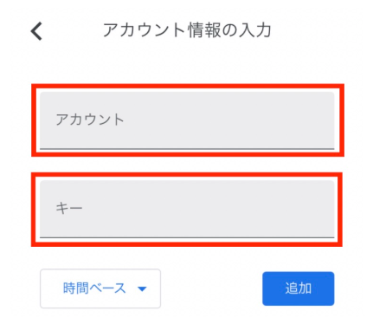Place cursor in the account name box
The width and height of the screenshot is (373, 317).
point(187,120)
